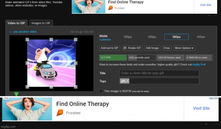Select the Video to GIF tab
The height and width of the screenshot is (129, 221).
coord(16,23)
